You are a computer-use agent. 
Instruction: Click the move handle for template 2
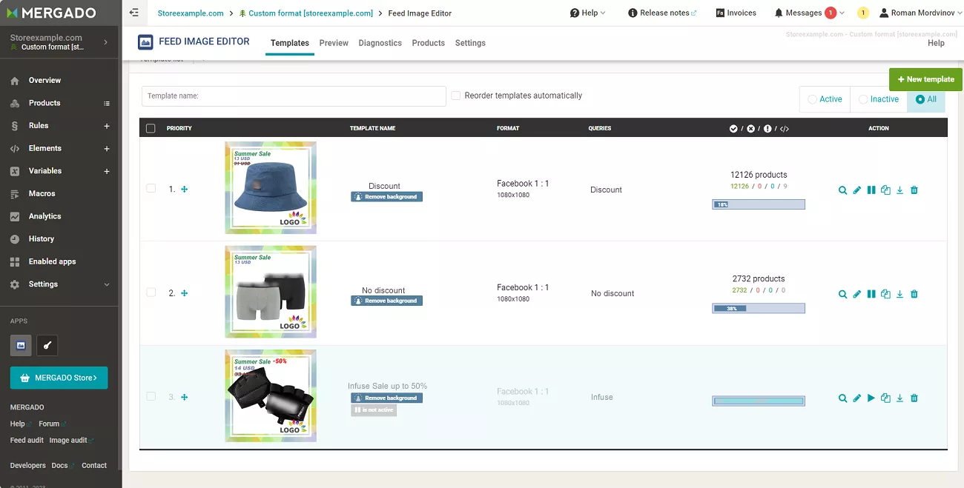184,293
